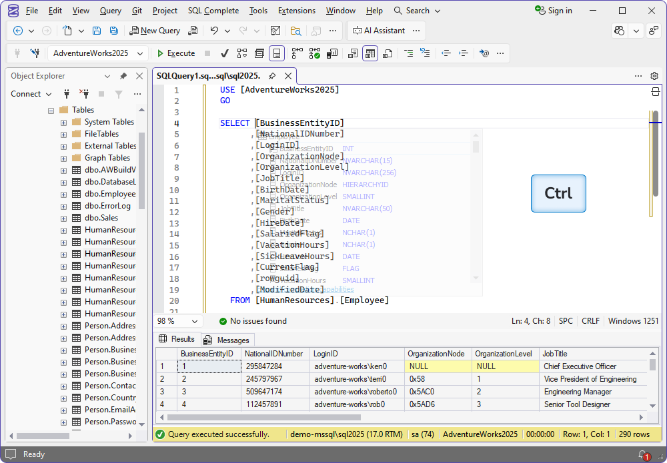Open the SQL Complete menu

213,11
